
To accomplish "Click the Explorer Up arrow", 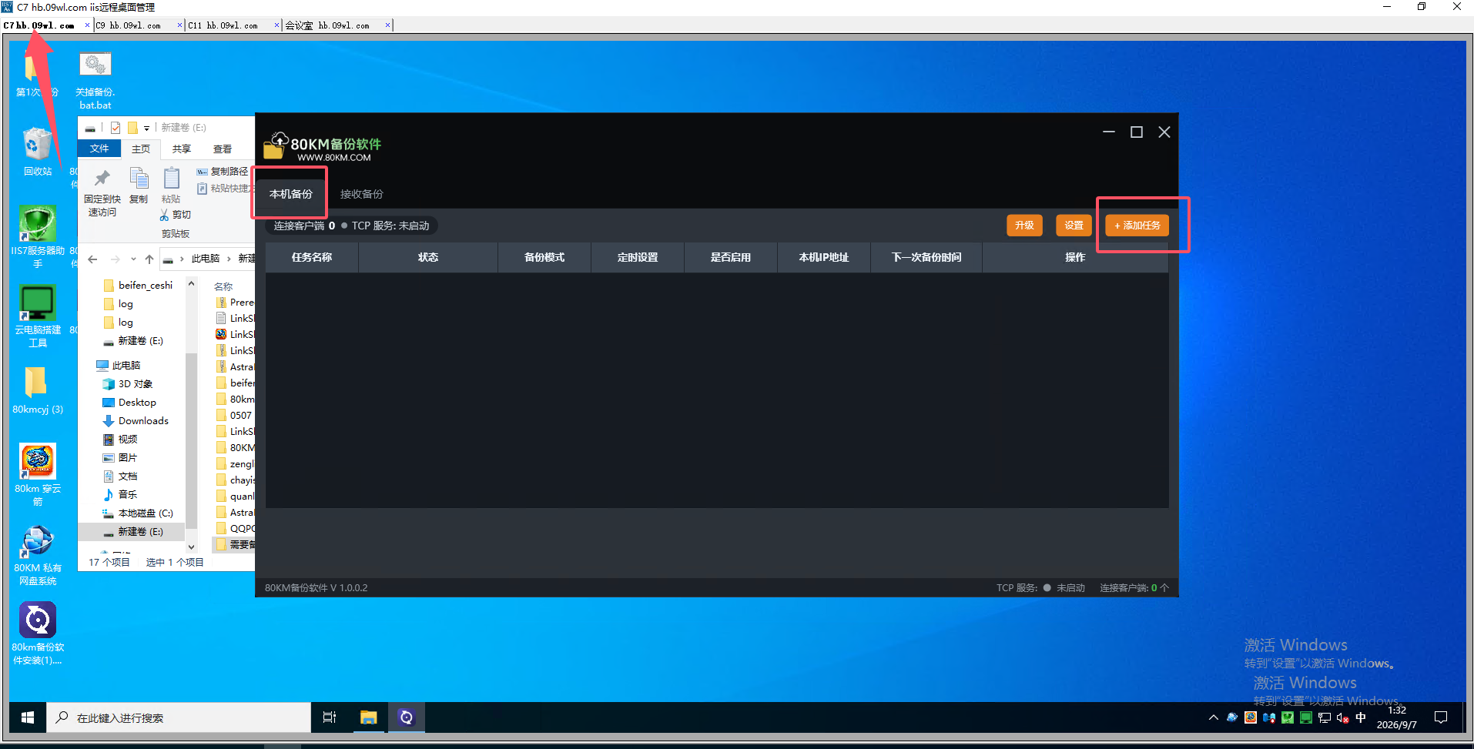I will coord(149,259).
